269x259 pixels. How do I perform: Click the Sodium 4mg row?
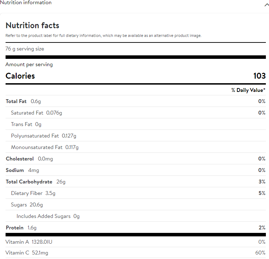22,170
